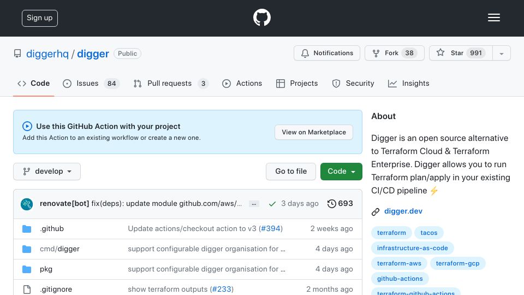Viewport: 524px width, 295px height.
Task: Open the Projects tab
Action: [x=297, y=83]
